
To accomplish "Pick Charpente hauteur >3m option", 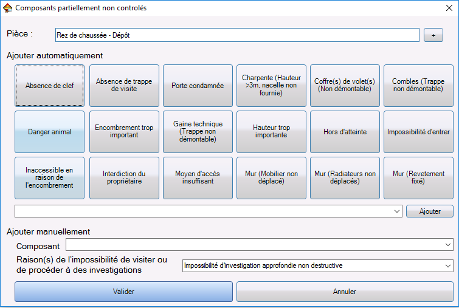I will click(x=271, y=86).
